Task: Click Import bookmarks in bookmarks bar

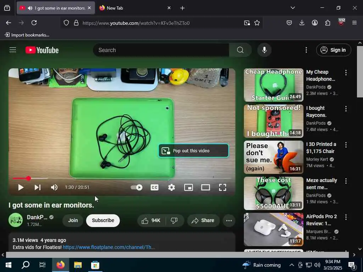Action: coord(27,35)
